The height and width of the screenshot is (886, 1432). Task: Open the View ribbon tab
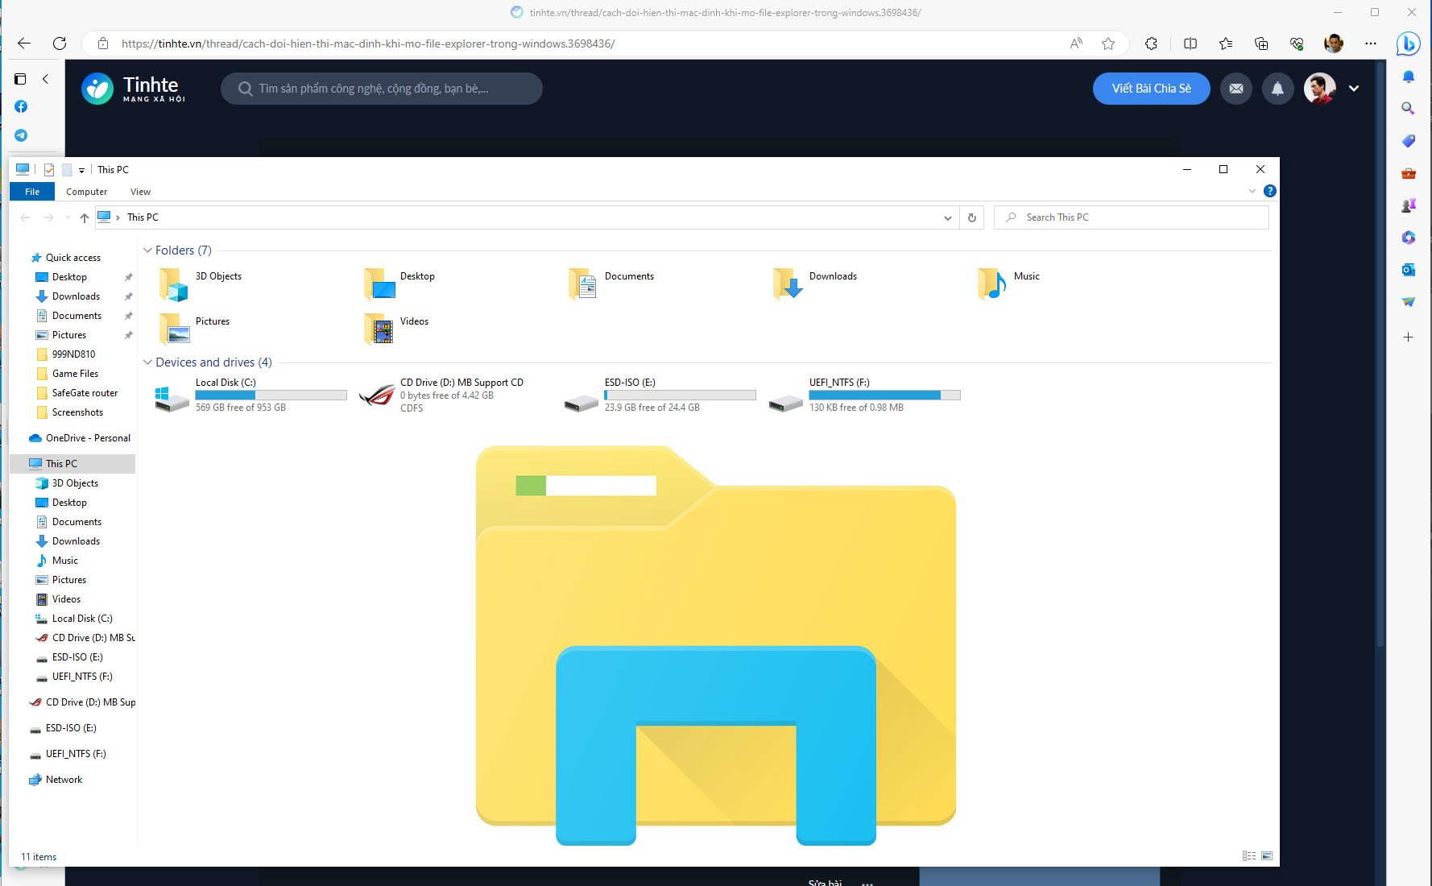coord(139,191)
